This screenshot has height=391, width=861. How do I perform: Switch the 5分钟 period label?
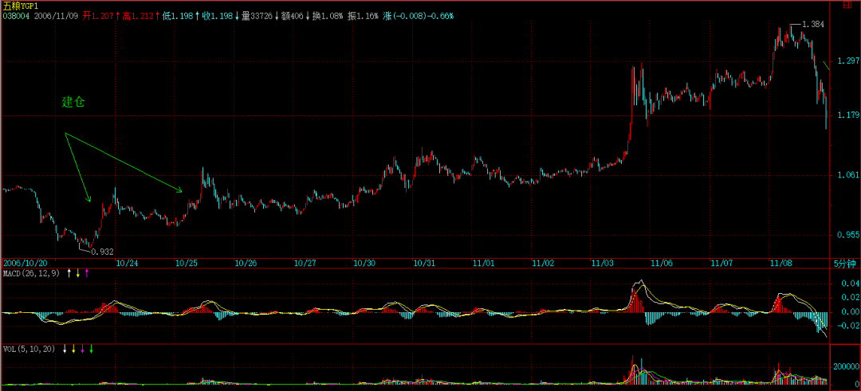pyautogui.click(x=844, y=264)
